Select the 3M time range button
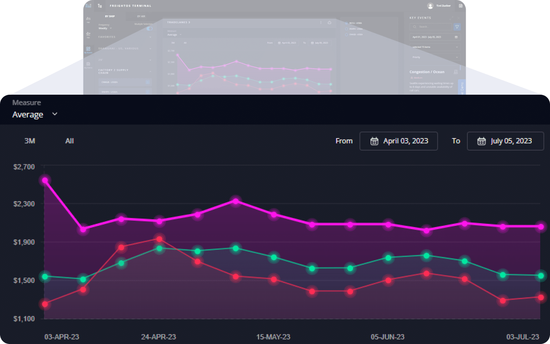Viewport: 550px width, 344px height. 30,141
